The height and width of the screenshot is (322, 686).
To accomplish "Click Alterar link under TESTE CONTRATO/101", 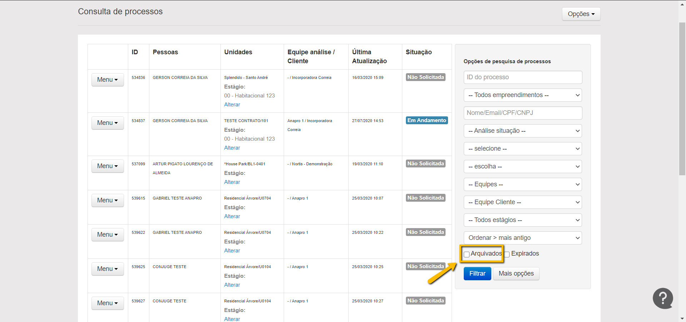I will 232,148.
